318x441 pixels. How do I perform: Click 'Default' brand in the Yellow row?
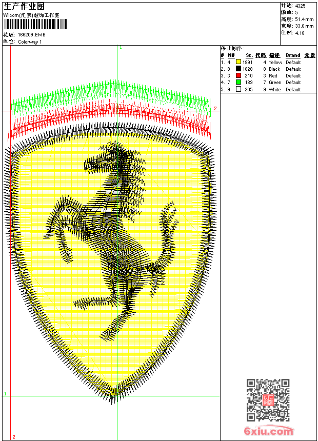(x=293, y=62)
